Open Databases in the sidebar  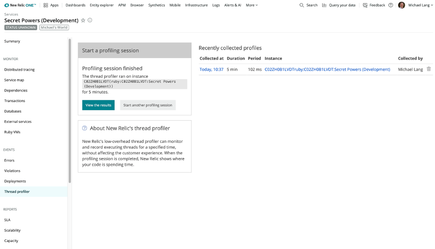coord(13,111)
